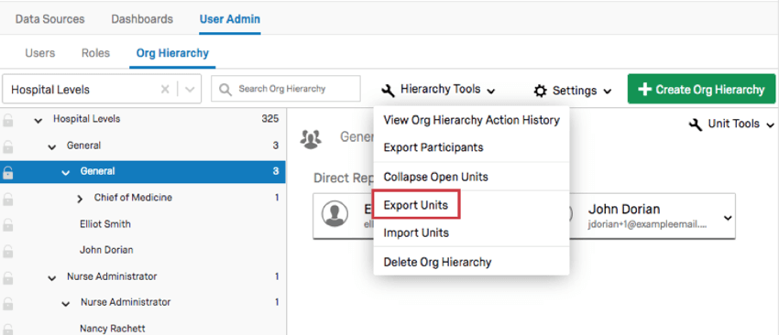The height and width of the screenshot is (335, 779).
Task: Click the Search Org Hierarchy field
Action: pyautogui.click(x=286, y=89)
